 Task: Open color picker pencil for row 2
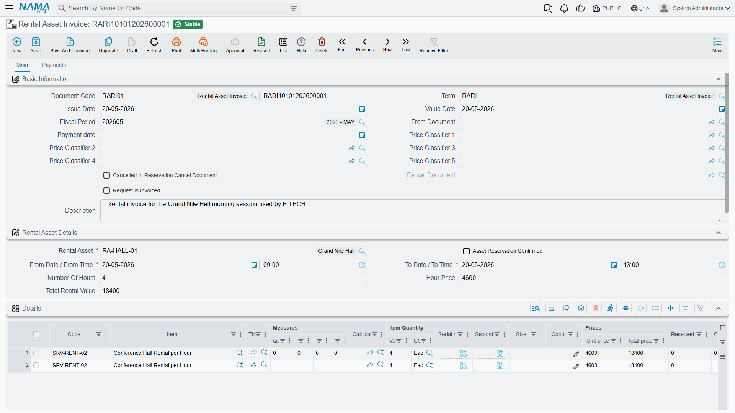tap(576, 366)
